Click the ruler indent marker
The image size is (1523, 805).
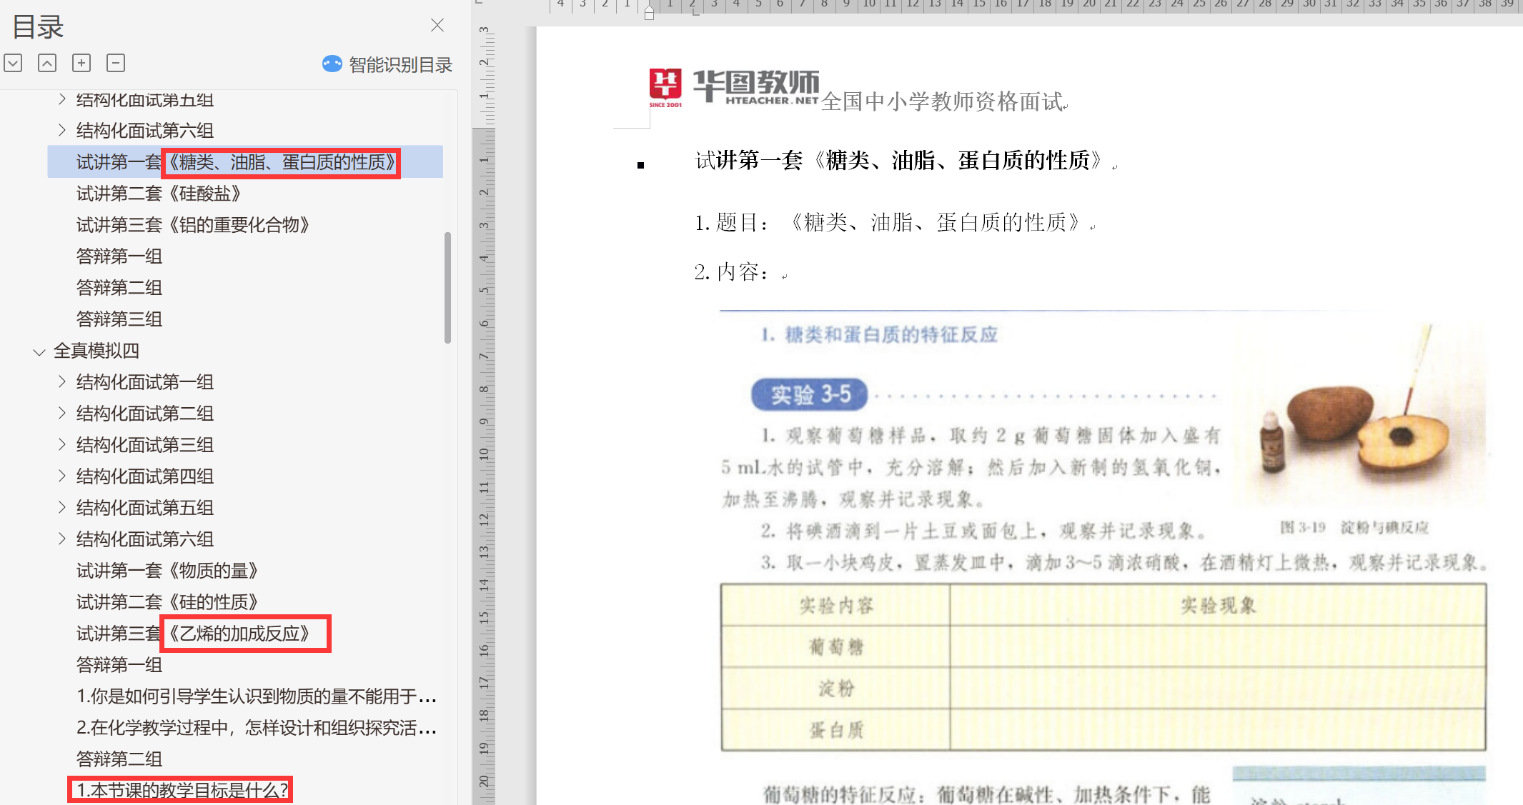point(649,12)
